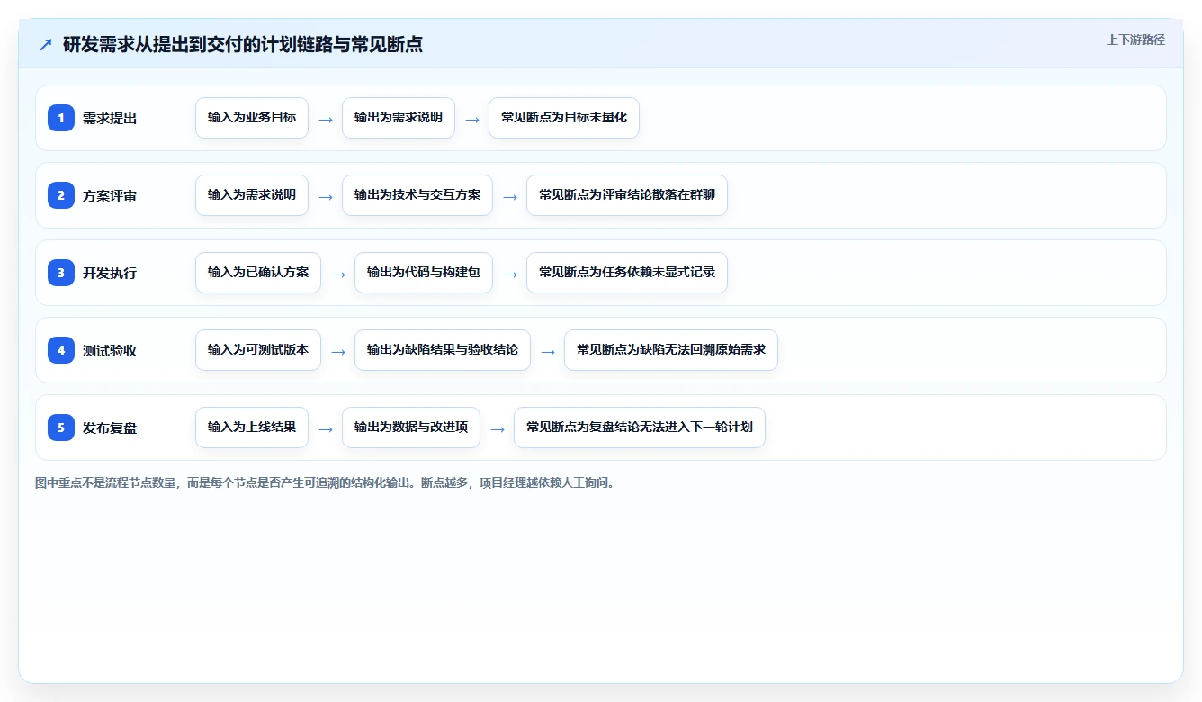Click the step number 3 badge
The height and width of the screenshot is (702, 1202).
pos(61,273)
